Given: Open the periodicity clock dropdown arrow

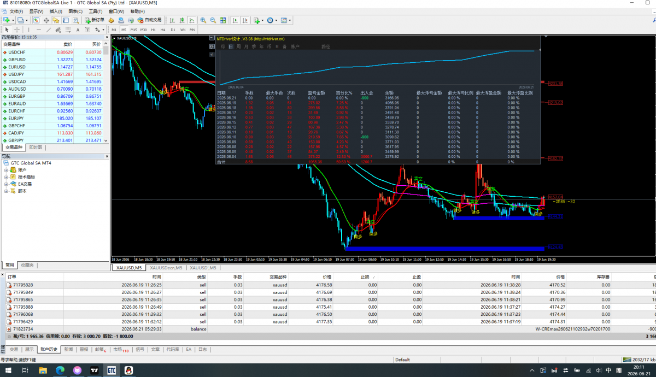Looking at the screenshot, I should coord(276,20).
